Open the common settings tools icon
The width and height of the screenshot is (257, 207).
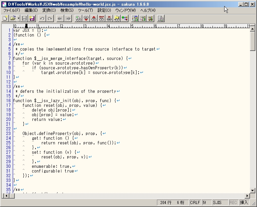coord(150,18)
